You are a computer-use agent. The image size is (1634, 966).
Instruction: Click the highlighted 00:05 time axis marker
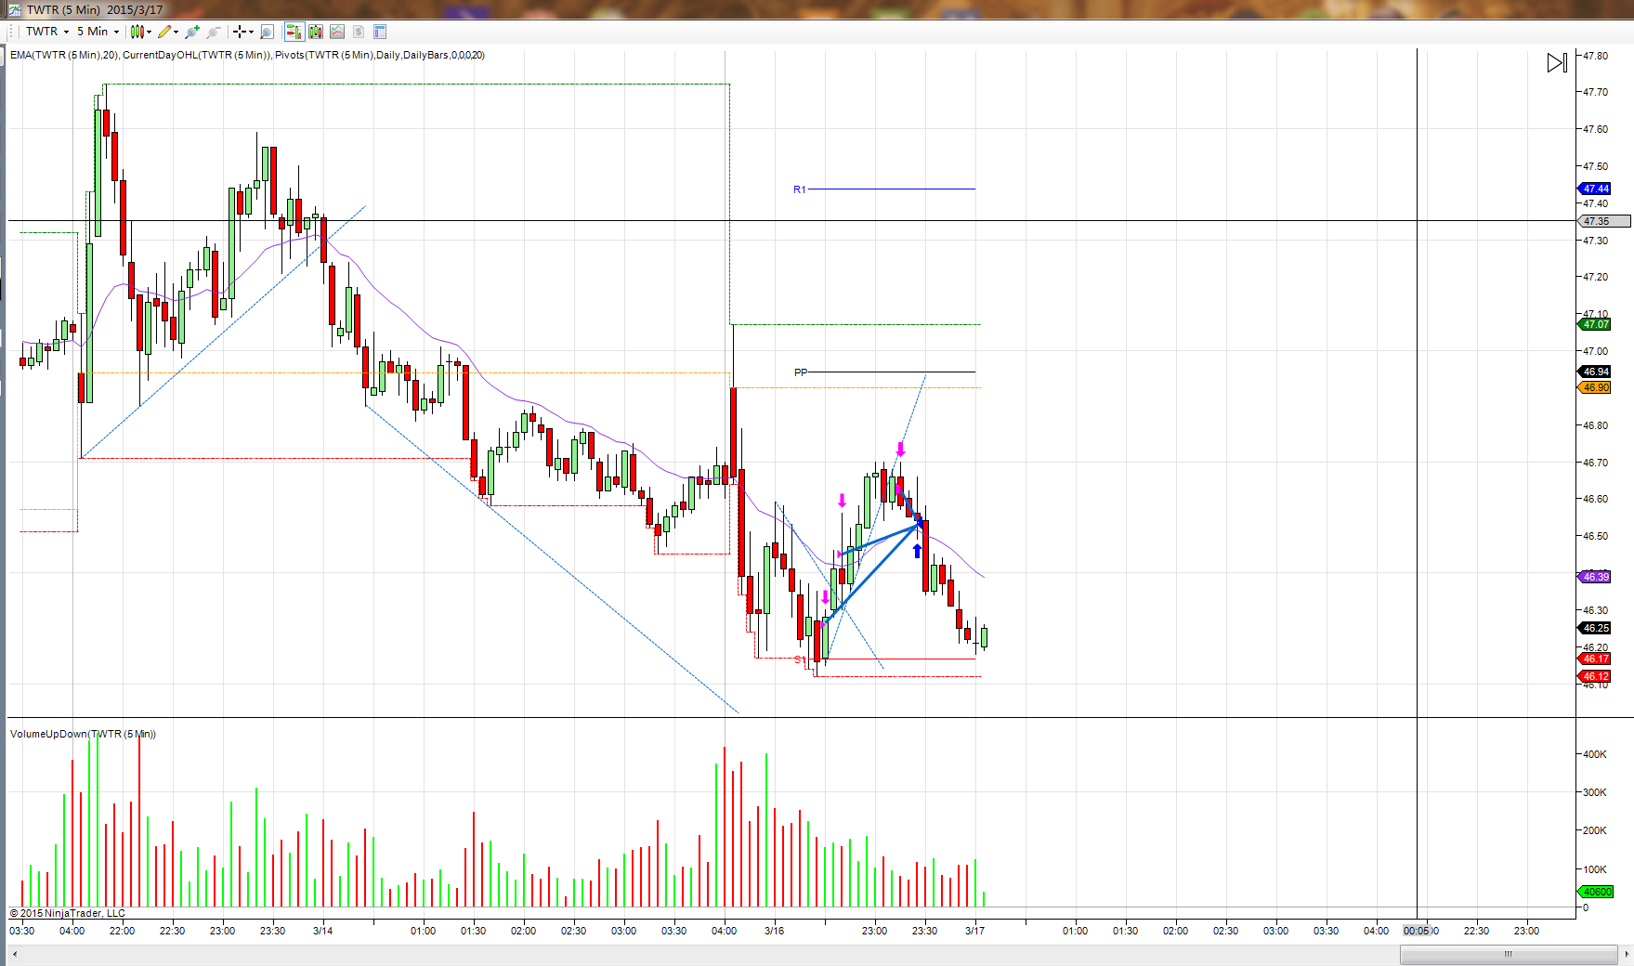coord(1417,931)
